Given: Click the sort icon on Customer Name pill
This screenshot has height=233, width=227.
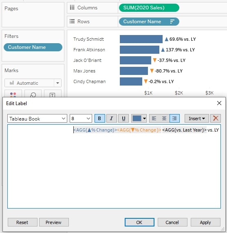Looking at the screenshot, I should click(172, 22).
